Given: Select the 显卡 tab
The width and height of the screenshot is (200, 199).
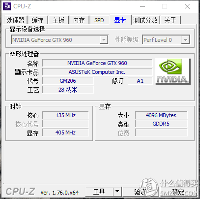Looking at the screenshot, I should pyautogui.click(x=120, y=20).
